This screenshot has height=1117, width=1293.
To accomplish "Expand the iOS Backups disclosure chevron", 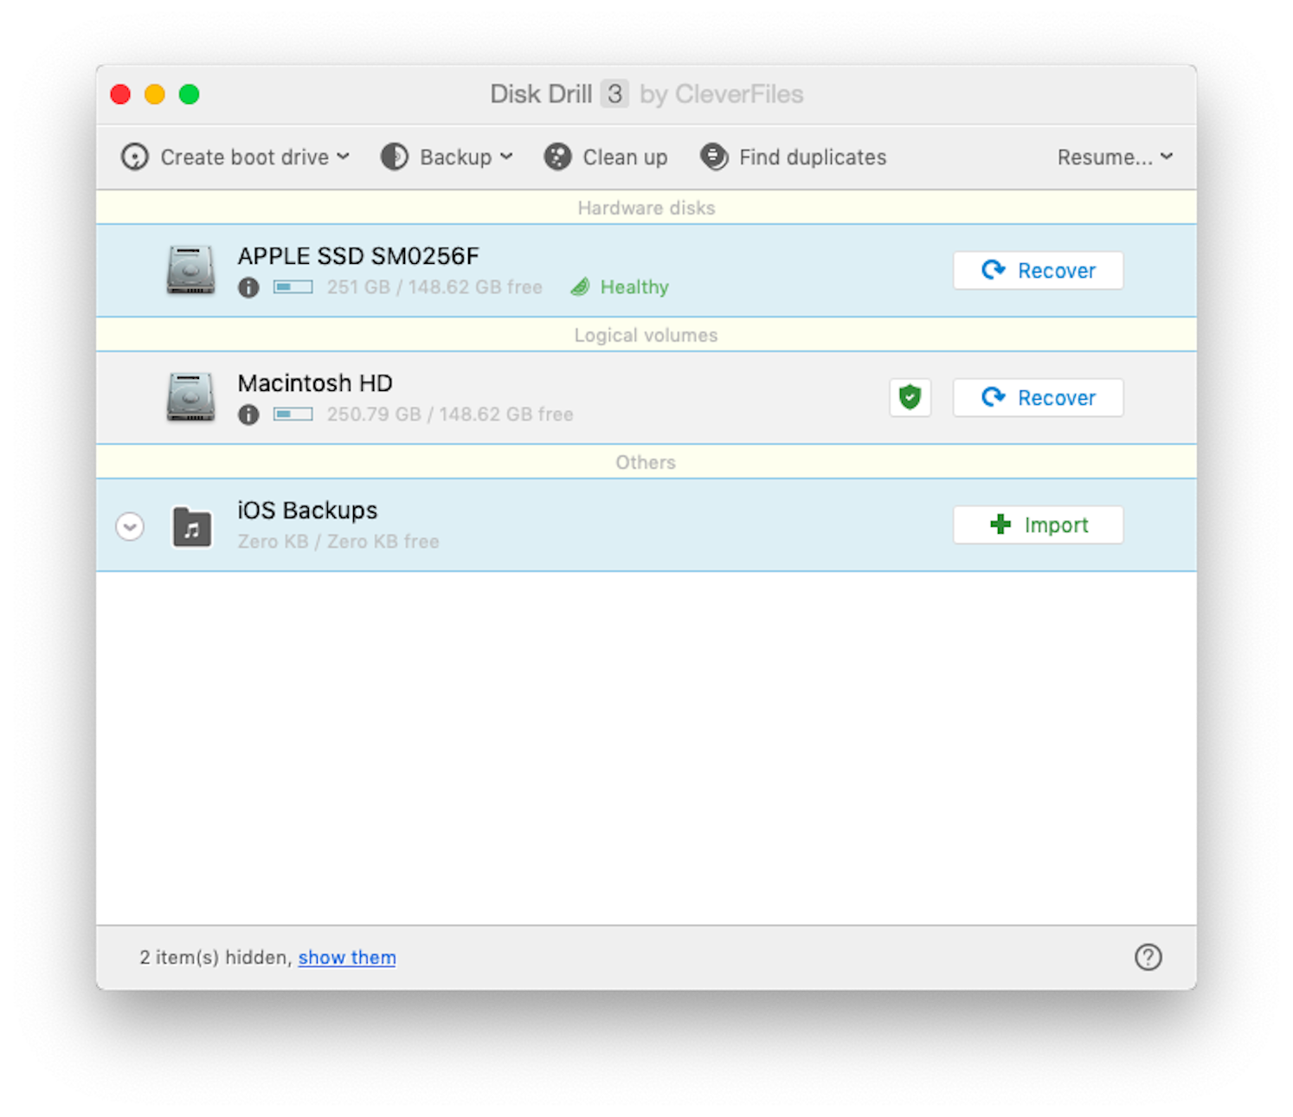I will [130, 526].
